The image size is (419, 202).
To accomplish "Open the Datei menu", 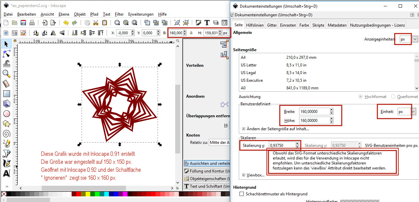I will (x=8, y=14).
